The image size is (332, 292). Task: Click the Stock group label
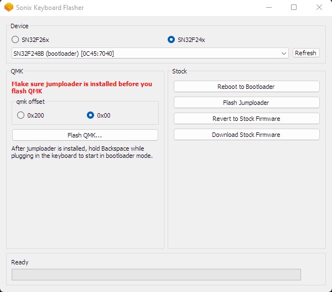pyautogui.click(x=179, y=71)
